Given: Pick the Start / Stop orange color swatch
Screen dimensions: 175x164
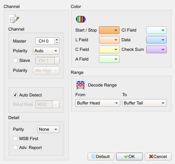Looking at the screenshot, I should (x=109, y=30).
